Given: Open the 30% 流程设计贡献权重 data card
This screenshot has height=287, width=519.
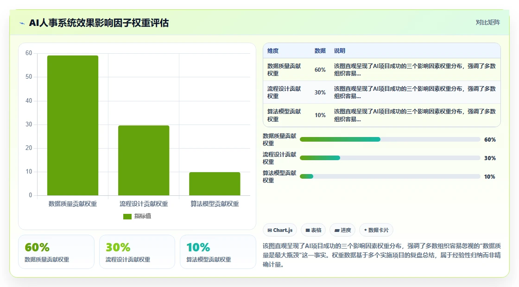Looking at the screenshot, I should (x=137, y=252).
